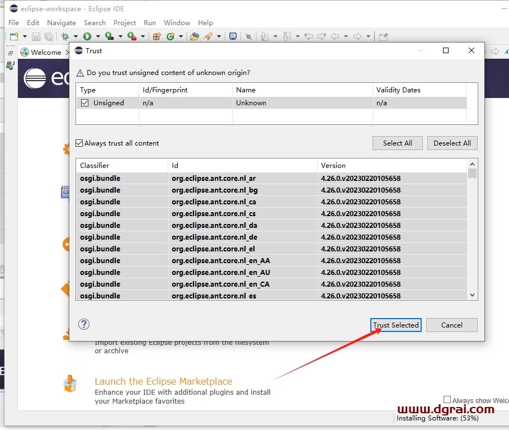Click the Id/Fingerprint column header

tap(186, 90)
